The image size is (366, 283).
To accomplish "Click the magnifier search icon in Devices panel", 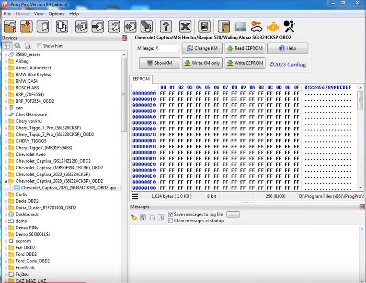I will click(18, 46).
